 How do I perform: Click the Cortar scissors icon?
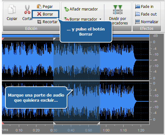[27, 9]
